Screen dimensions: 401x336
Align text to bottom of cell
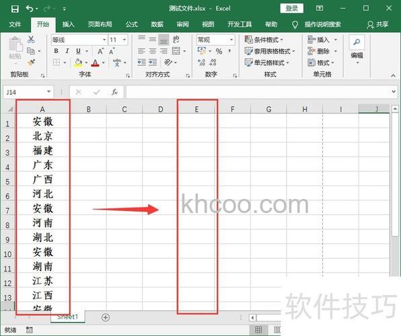click(x=163, y=40)
